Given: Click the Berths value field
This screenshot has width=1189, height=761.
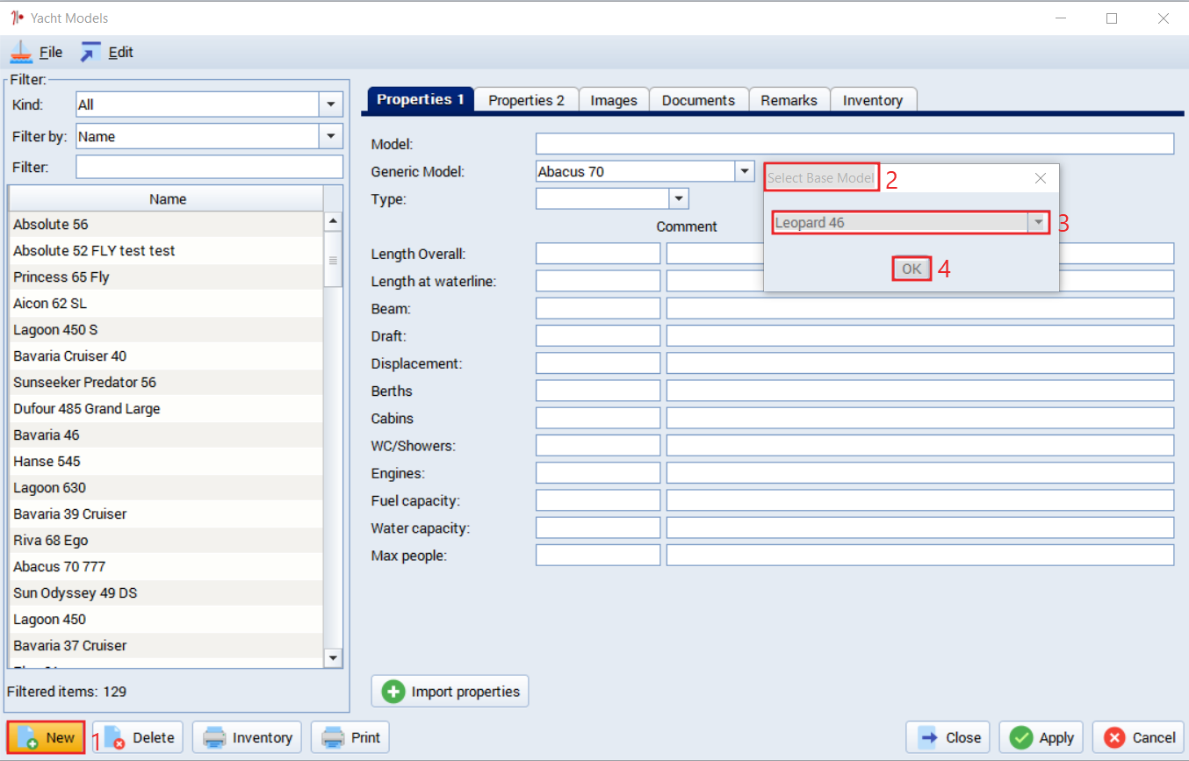Looking at the screenshot, I should point(598,391).
